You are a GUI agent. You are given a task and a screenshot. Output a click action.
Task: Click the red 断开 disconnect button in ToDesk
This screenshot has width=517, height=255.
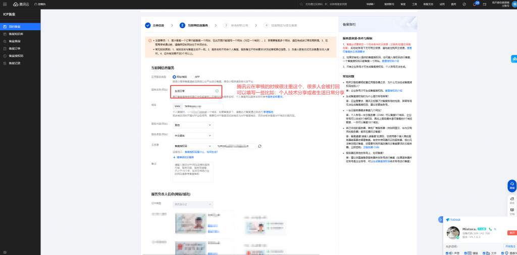pyautogui.click(x=512, y=233)
